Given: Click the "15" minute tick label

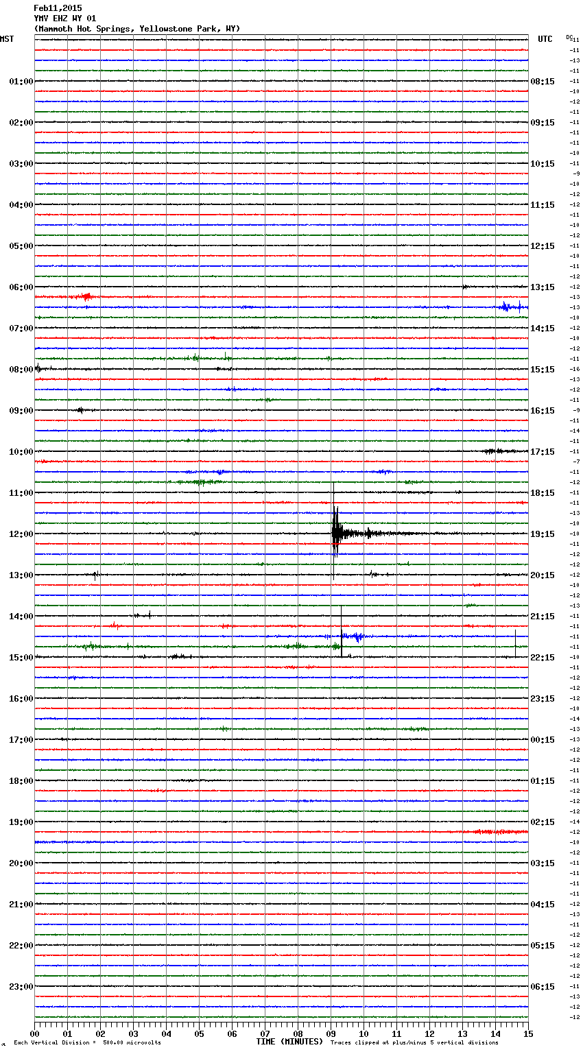Looking at the screenshot, I should tap(528, 1033).
